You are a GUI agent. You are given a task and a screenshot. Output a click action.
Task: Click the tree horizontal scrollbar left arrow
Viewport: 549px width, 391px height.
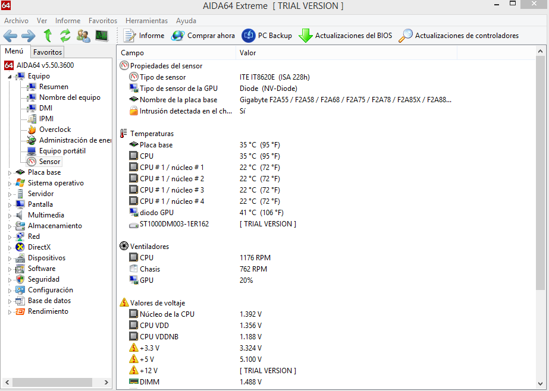pyautogui.click(x=7, y=383)
